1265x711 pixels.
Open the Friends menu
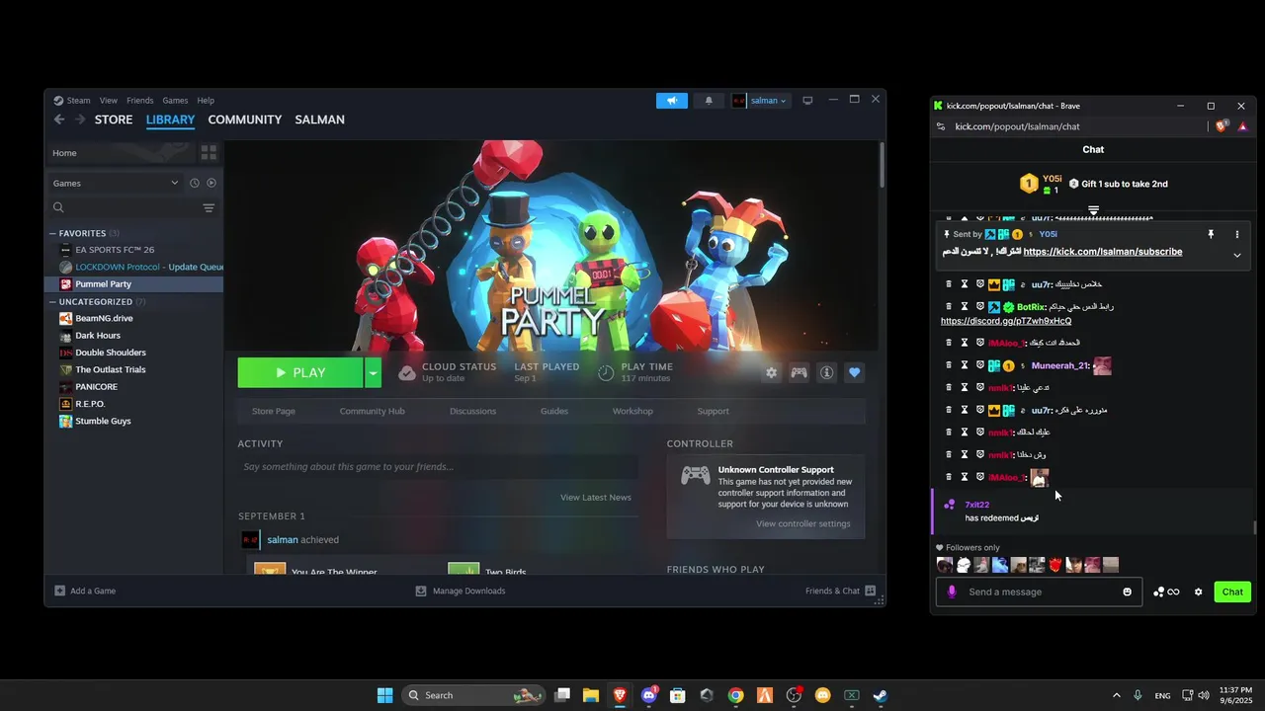140,101
